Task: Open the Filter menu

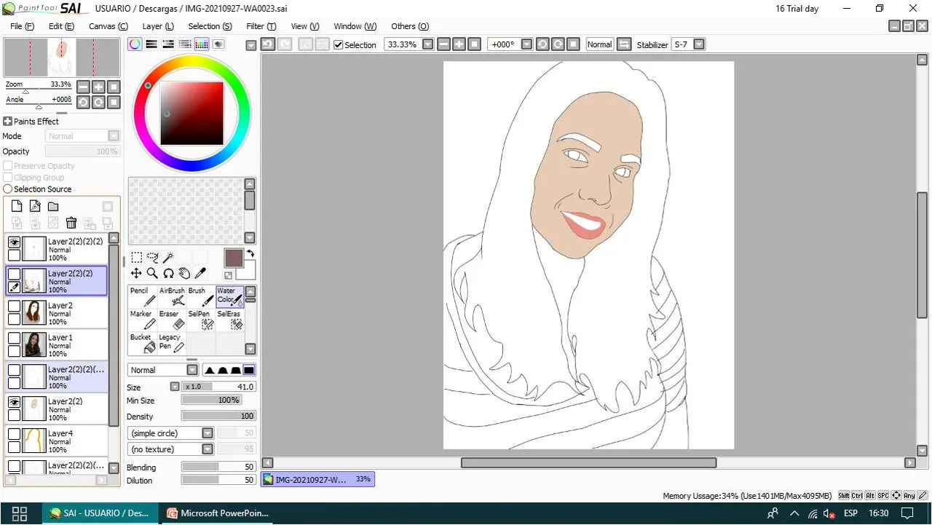Action: click(261, 26)
